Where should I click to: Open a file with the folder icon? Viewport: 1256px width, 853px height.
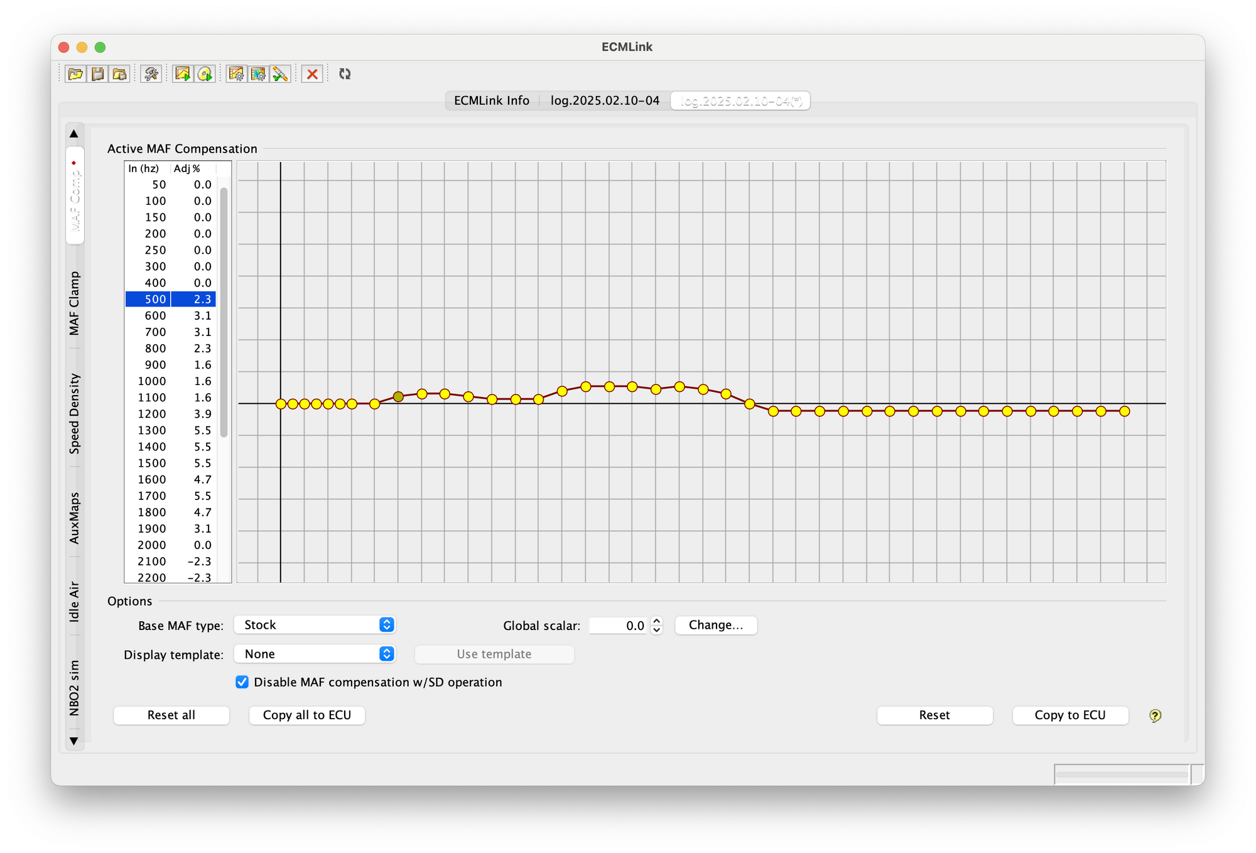click(76, 74)
